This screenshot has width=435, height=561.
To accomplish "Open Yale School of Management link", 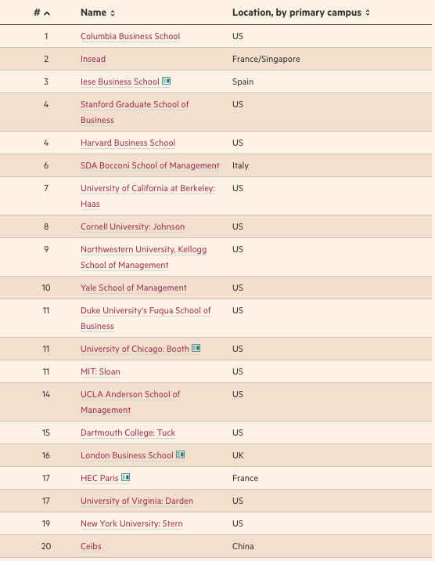I will [134, 288].
